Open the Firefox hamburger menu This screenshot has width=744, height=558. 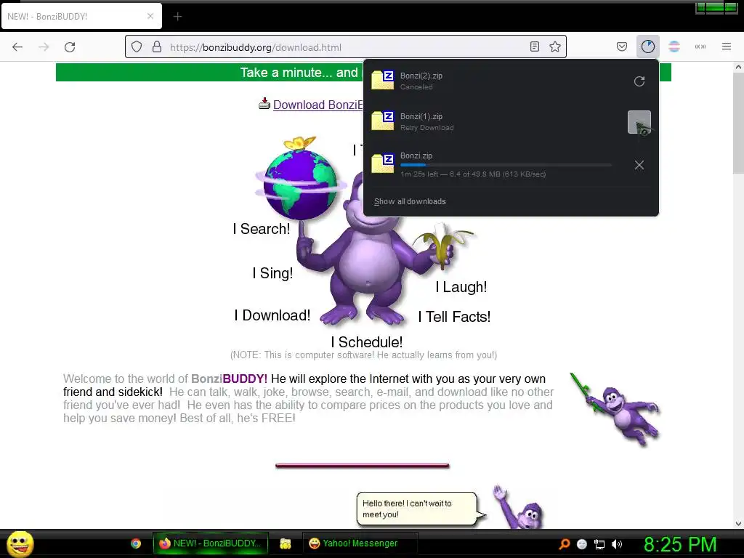coord(727,46)
